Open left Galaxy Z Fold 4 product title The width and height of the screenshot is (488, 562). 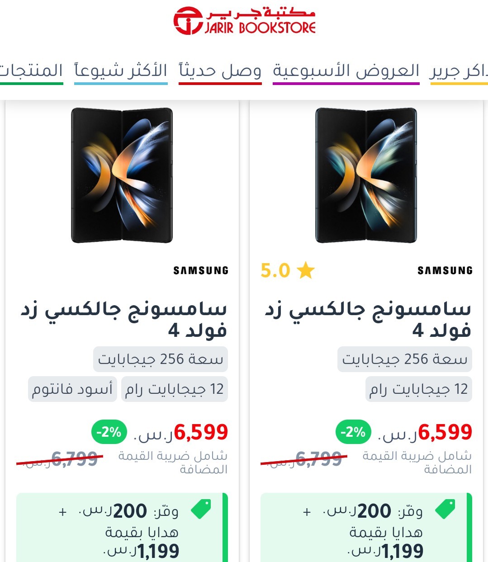click(x=123, y=320)
